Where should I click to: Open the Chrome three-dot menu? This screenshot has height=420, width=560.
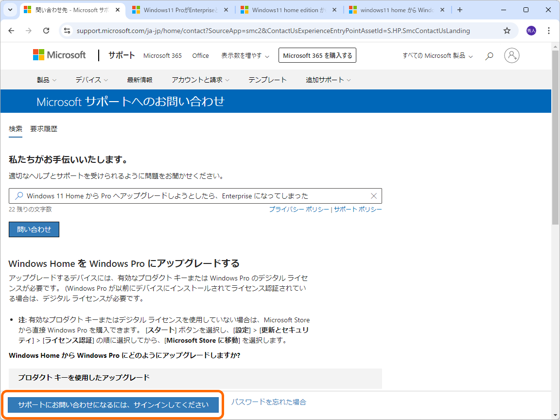coord(549,30)
